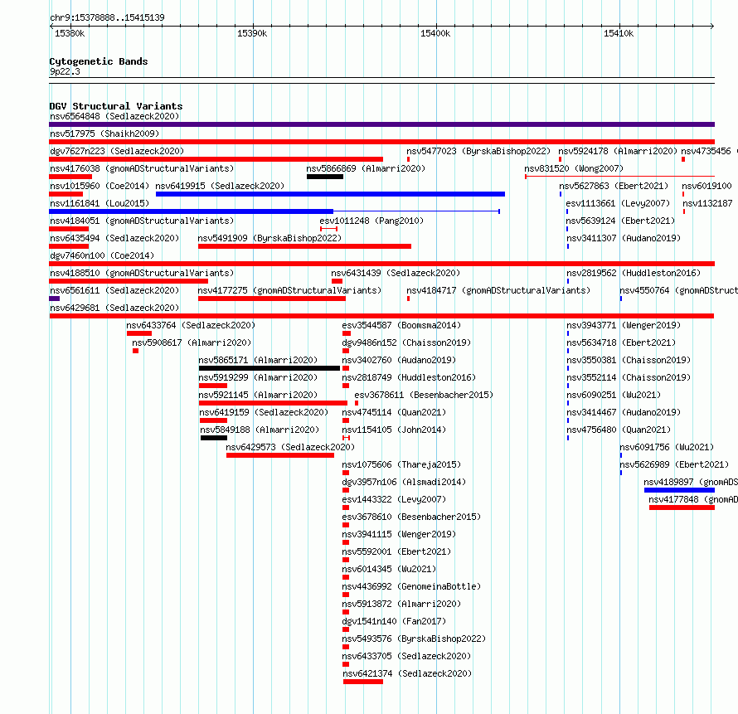Click esv1011248 (Pang2010) label
This screenshot has width=738, height=714.
click(371, 221)
